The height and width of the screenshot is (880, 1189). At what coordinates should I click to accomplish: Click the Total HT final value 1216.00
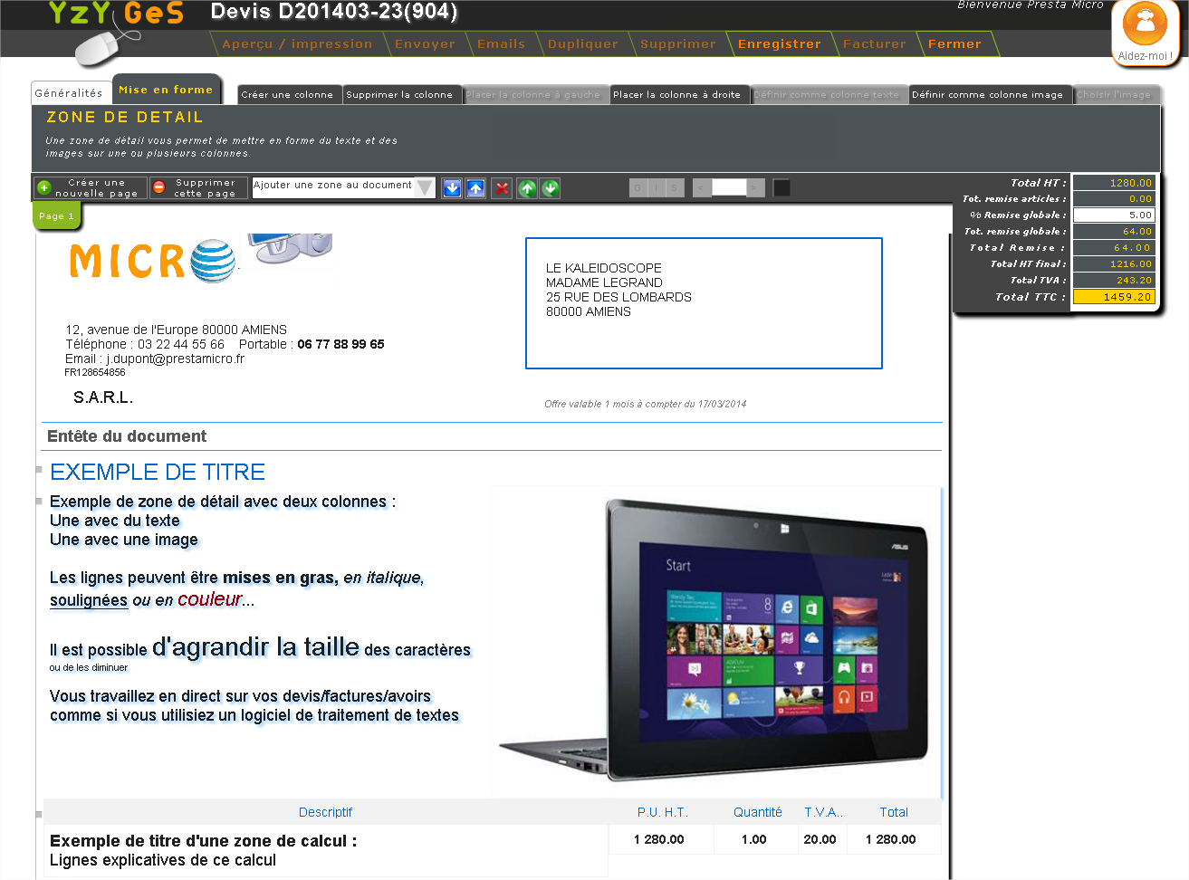click(x=1114, y=264)
